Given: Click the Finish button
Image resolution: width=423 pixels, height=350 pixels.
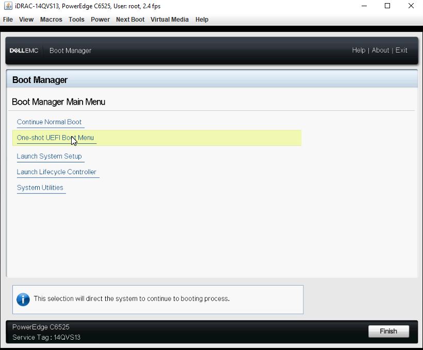Looking at the screenshot, I should click(x=388, y=331).
